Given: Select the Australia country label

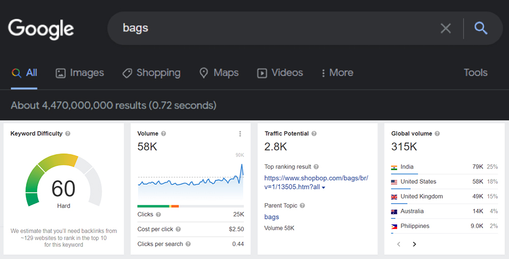Looking at the screenshot, I should (412, 211).
